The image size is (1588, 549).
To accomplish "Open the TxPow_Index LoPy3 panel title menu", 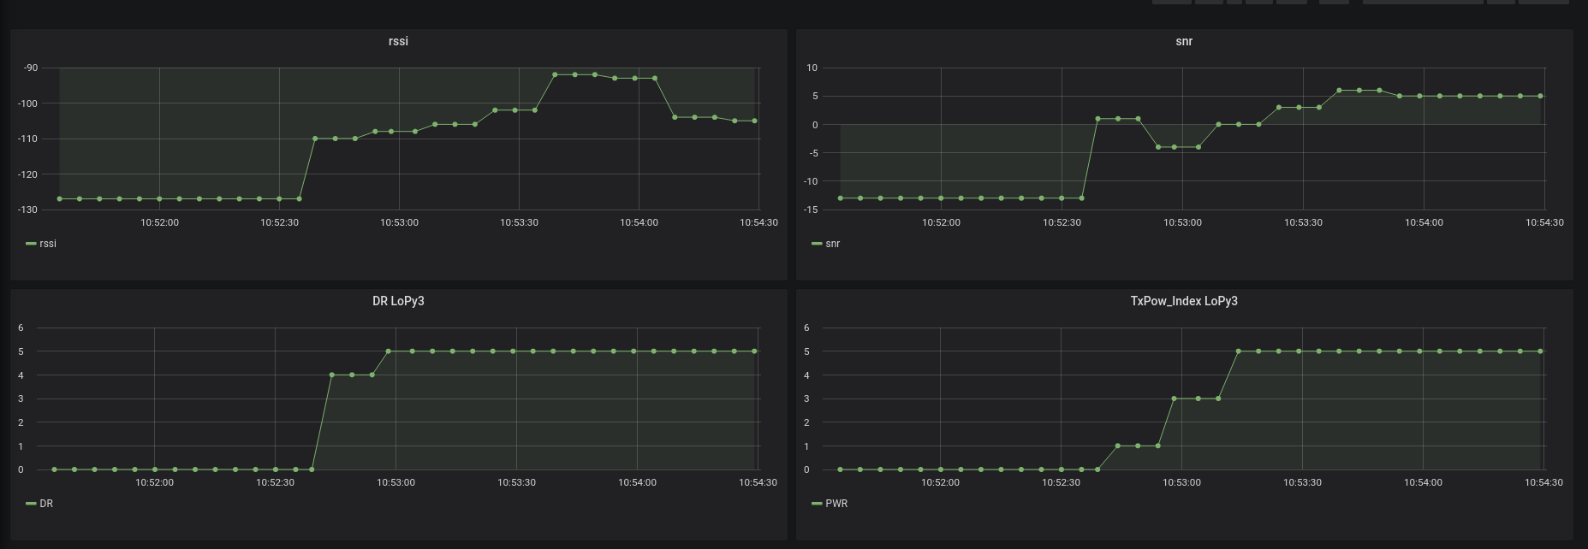I will click(x=1184, y=301).
